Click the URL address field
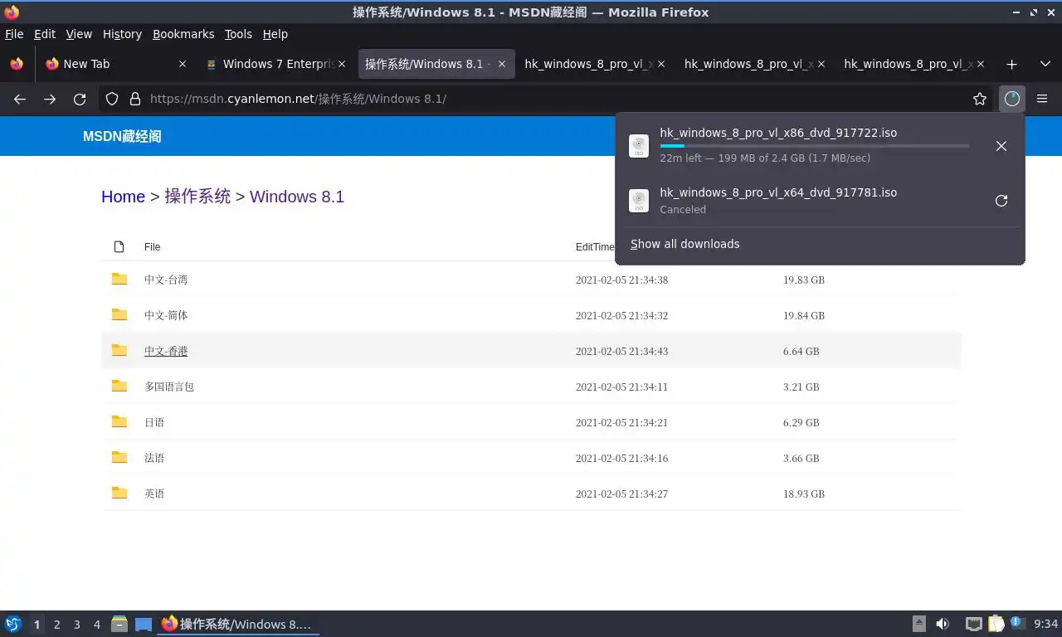The height and width of the screenshot is (637, 1062). tap(548, 99)
